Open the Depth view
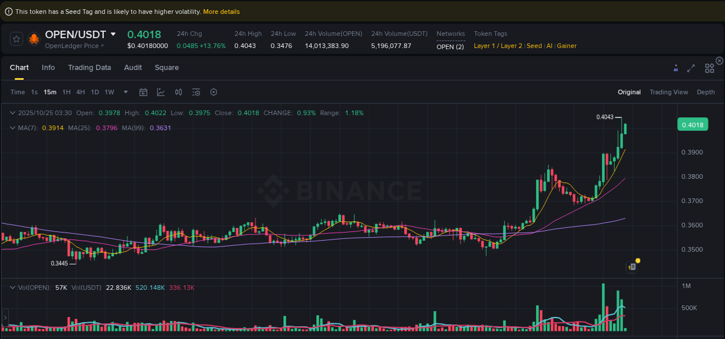Viewport: 725px width, 339px height. tap(706, 92)
